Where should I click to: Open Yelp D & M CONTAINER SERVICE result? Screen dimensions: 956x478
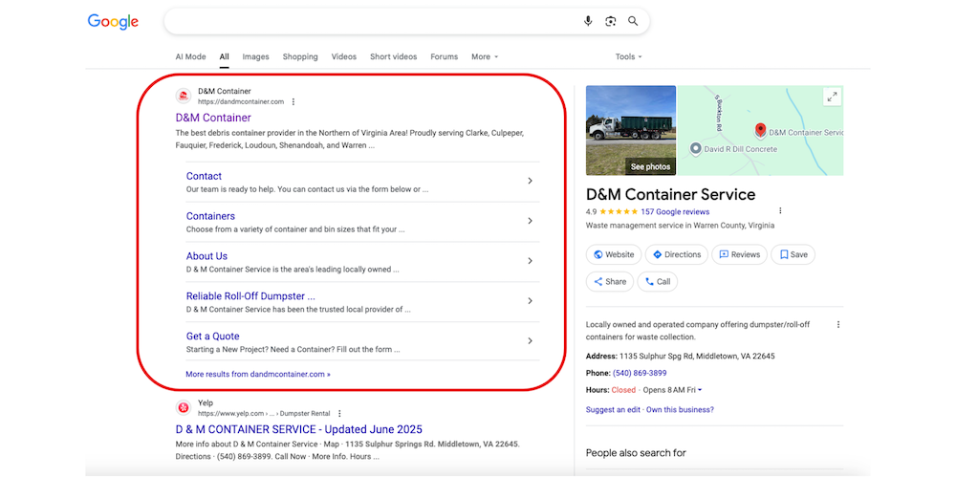(298, 429)
